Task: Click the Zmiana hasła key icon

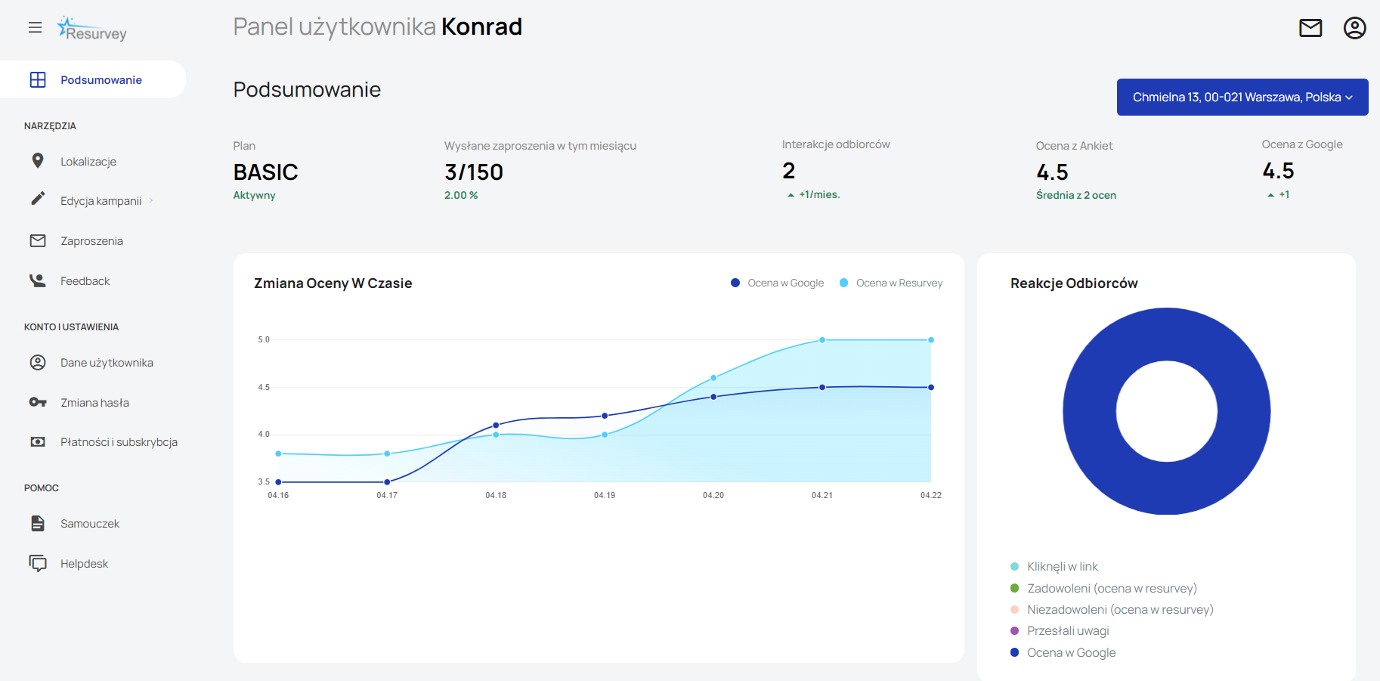Action: click(38, 402)
